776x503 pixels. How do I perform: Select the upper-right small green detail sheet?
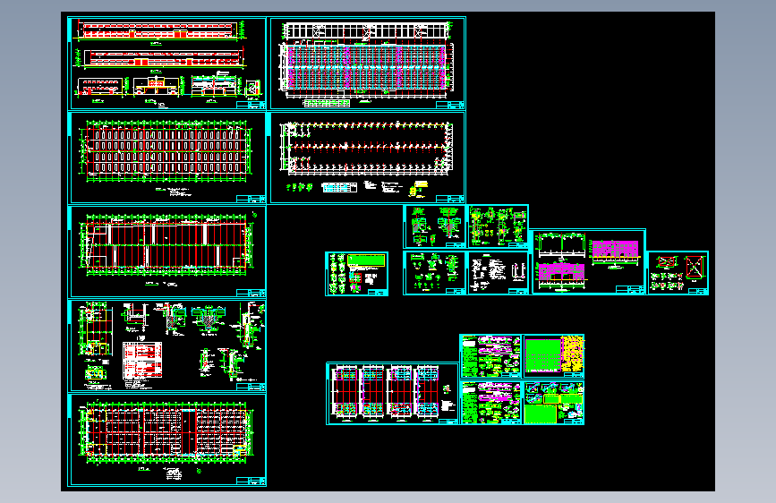498,226
